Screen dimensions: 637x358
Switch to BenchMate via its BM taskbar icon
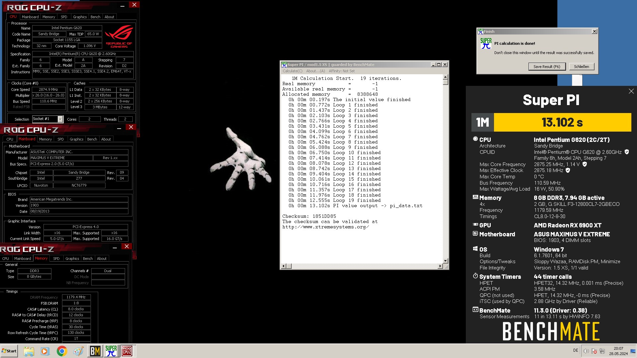click(95, 351)
